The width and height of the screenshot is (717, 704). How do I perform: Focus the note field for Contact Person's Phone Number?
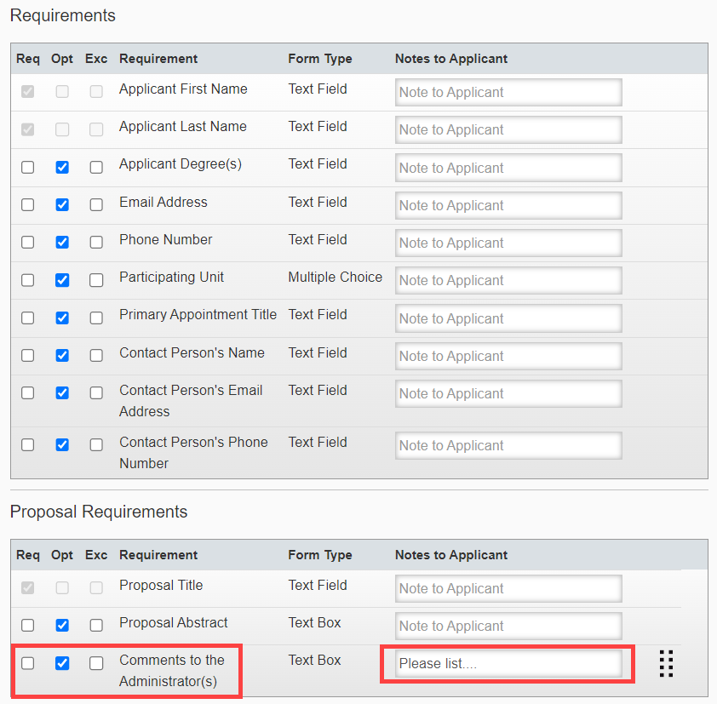pos(508,446)
